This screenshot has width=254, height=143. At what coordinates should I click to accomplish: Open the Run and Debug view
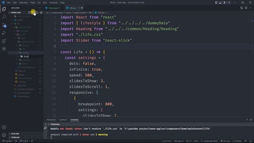point(4,33)
